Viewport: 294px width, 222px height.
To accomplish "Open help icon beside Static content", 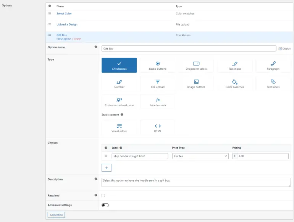I will pos(122,115).
